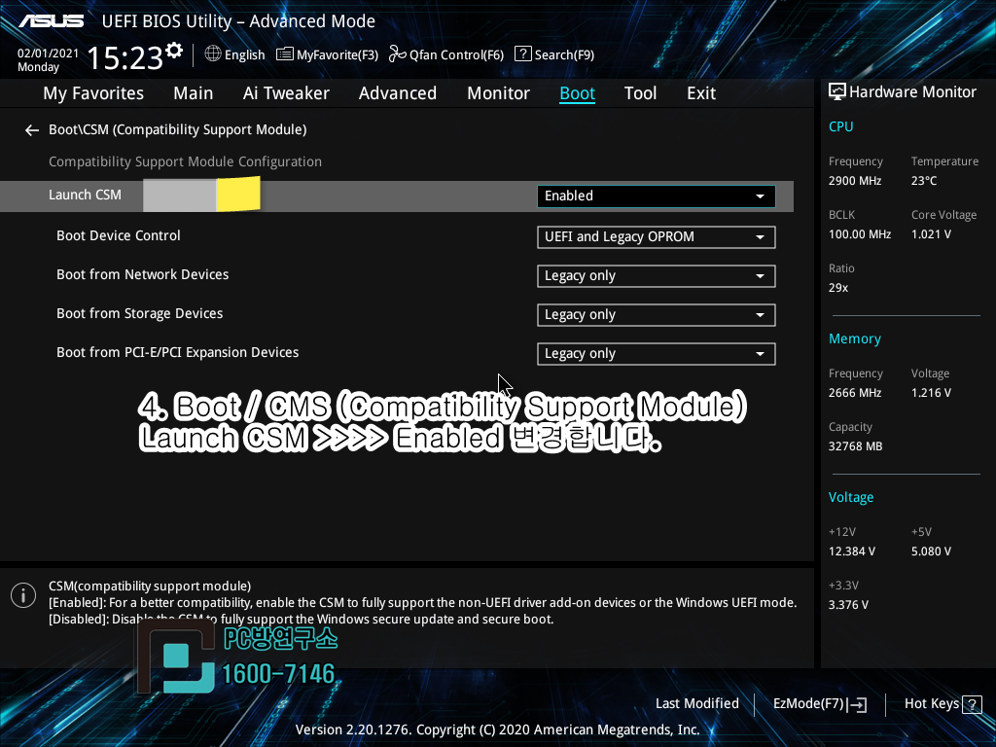Click the Hot Keys question mark icon
996x747 pixels.
click(x=972, y=704)
